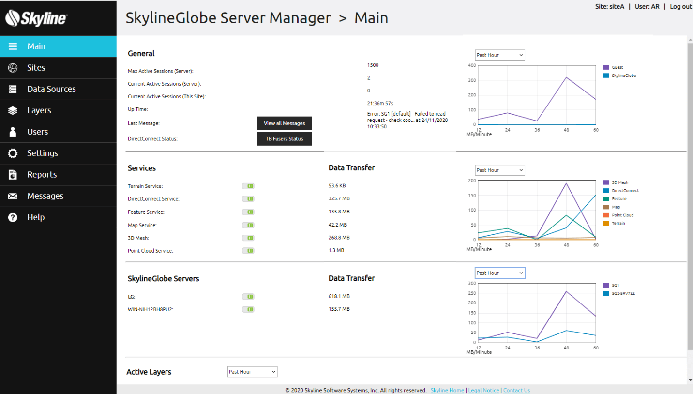Click the Help question mark icon

pyautogui.click(x=13, y=217)
